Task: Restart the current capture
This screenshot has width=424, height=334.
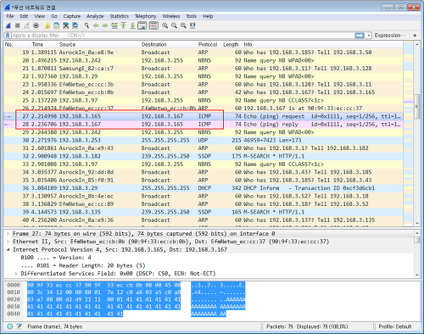Action: click(27, 25)
